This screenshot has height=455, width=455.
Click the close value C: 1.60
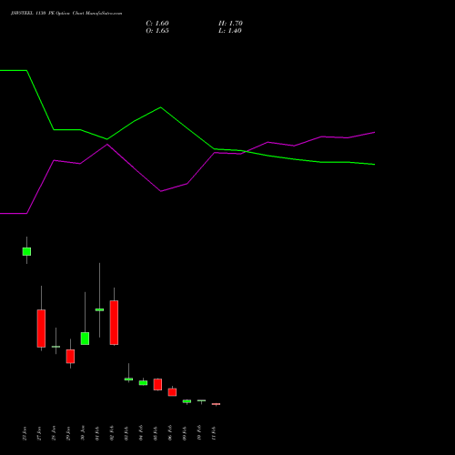tap(157, 24)
